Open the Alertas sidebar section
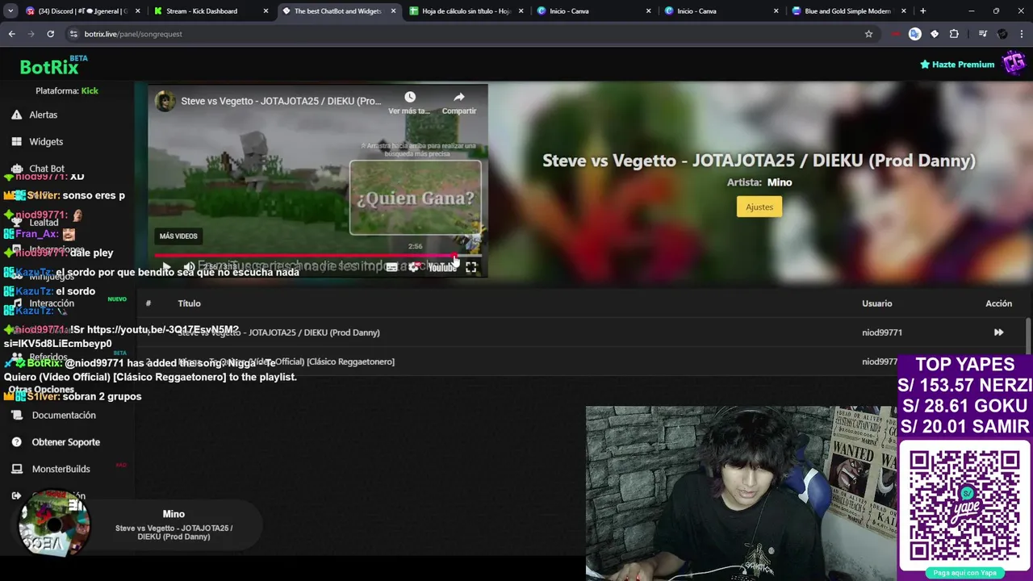Viewport: 1033px width, 581px height. [x=43, y=115]
